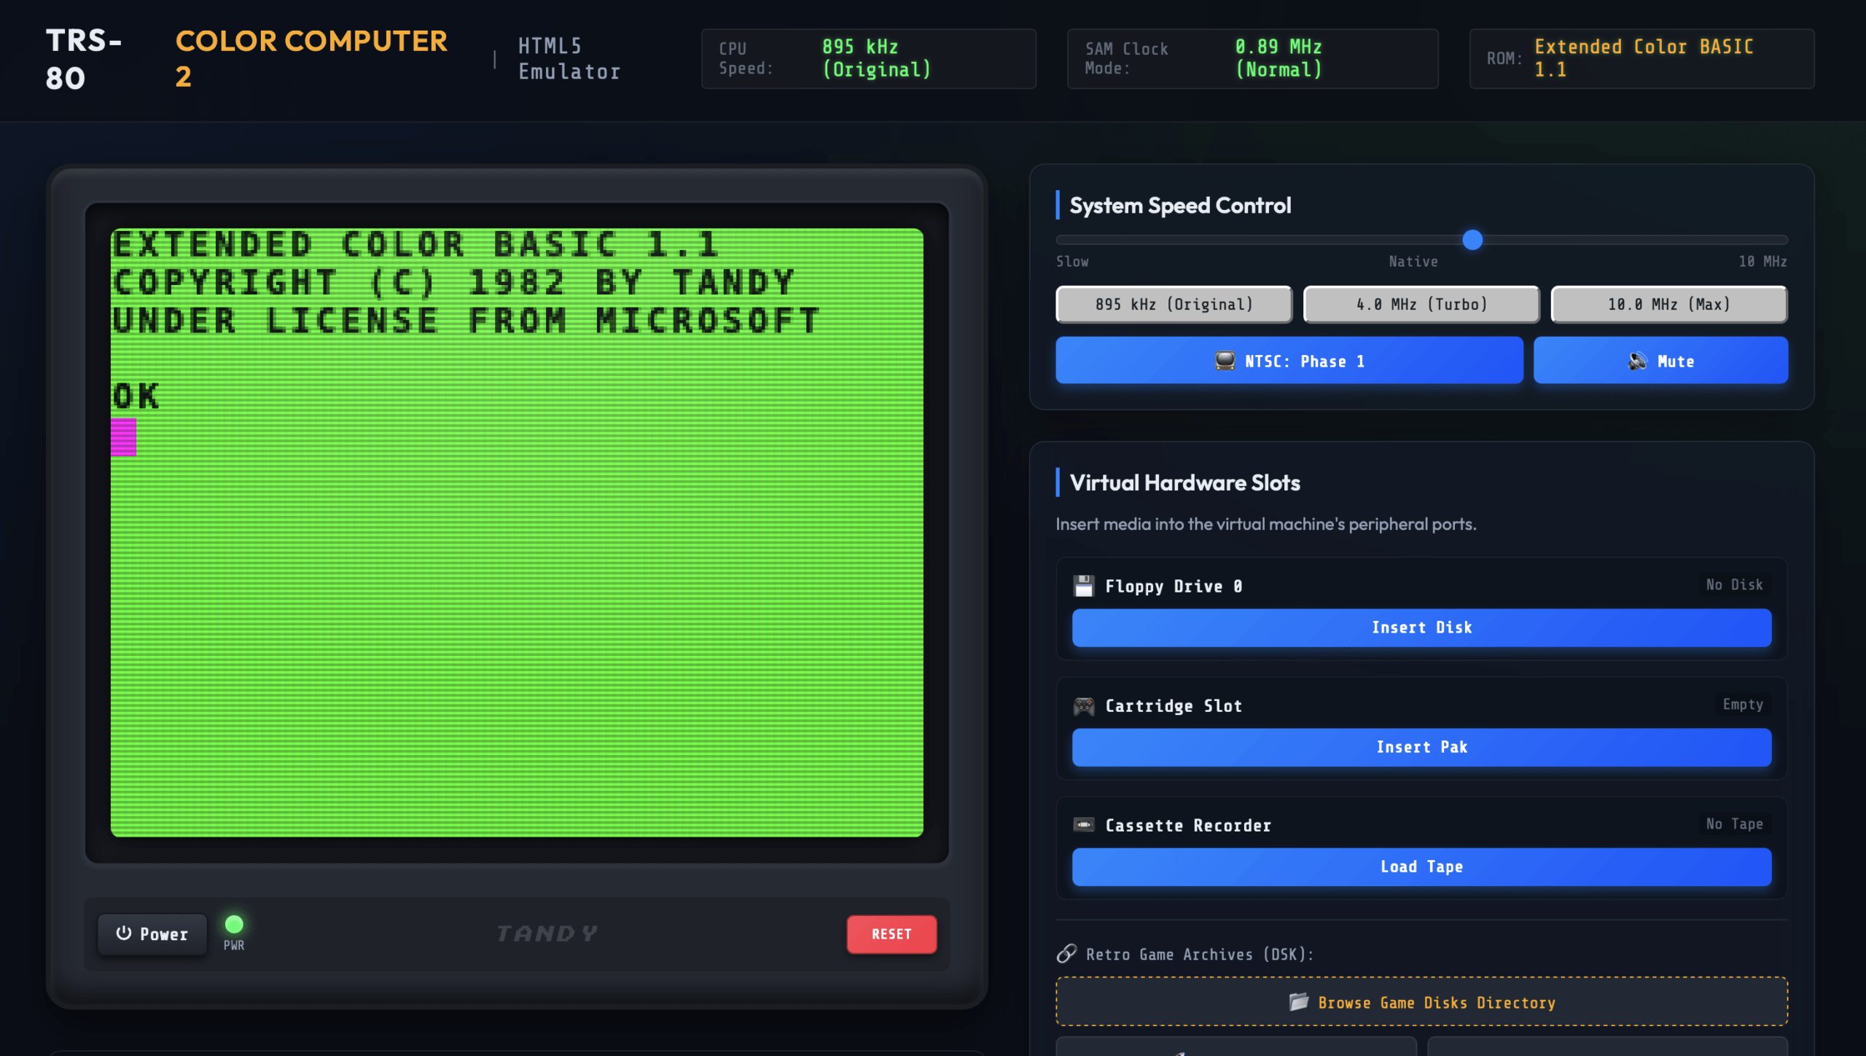Click the power symbol icon on Power button
Image resolution: width=1866 pixels, height=1056 pixels.
124,934
